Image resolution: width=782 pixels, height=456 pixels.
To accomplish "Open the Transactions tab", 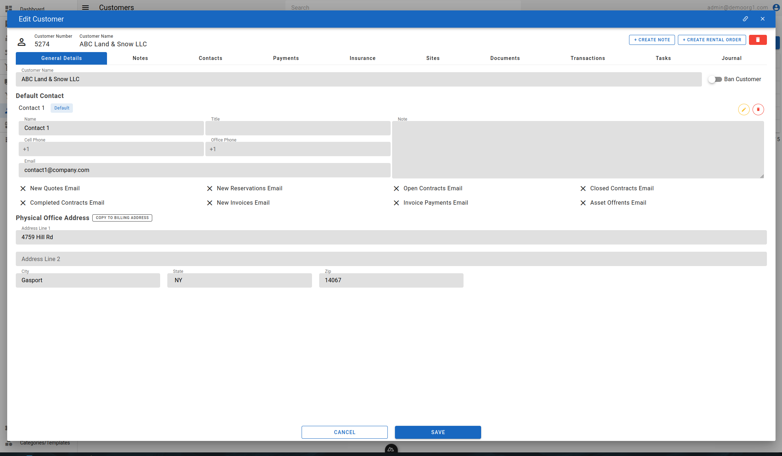I will pyautogui.click(x=588, y=58).
